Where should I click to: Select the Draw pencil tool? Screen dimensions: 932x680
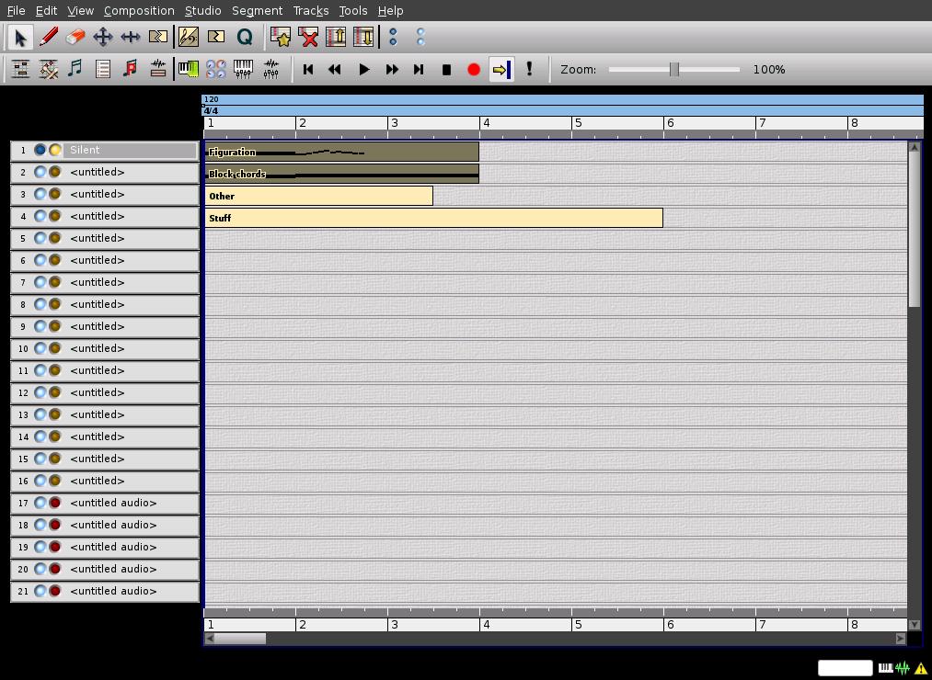click(x=48, y=37)
